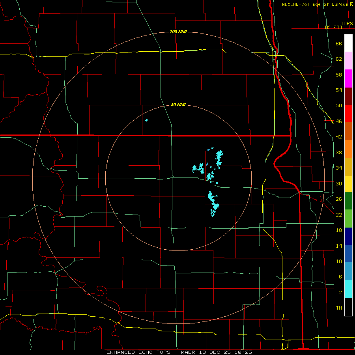Screen dimensions: 355x355
Task: Click the orange 38 legend swatch
Action: coord(348,149)
